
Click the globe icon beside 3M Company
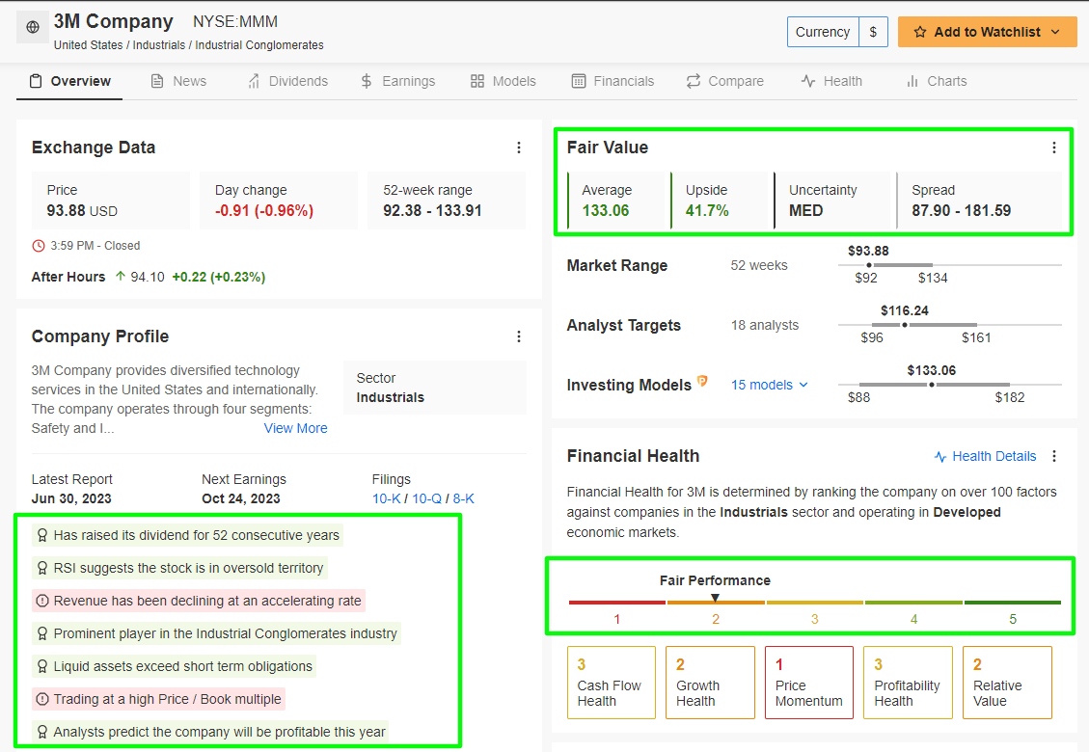pyautogui.click(x=33, y=27)
